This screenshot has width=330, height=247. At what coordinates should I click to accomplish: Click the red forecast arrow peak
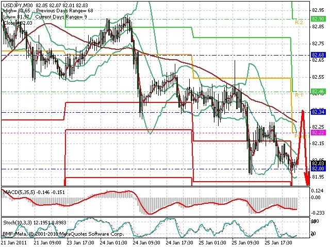pos(303,111)
